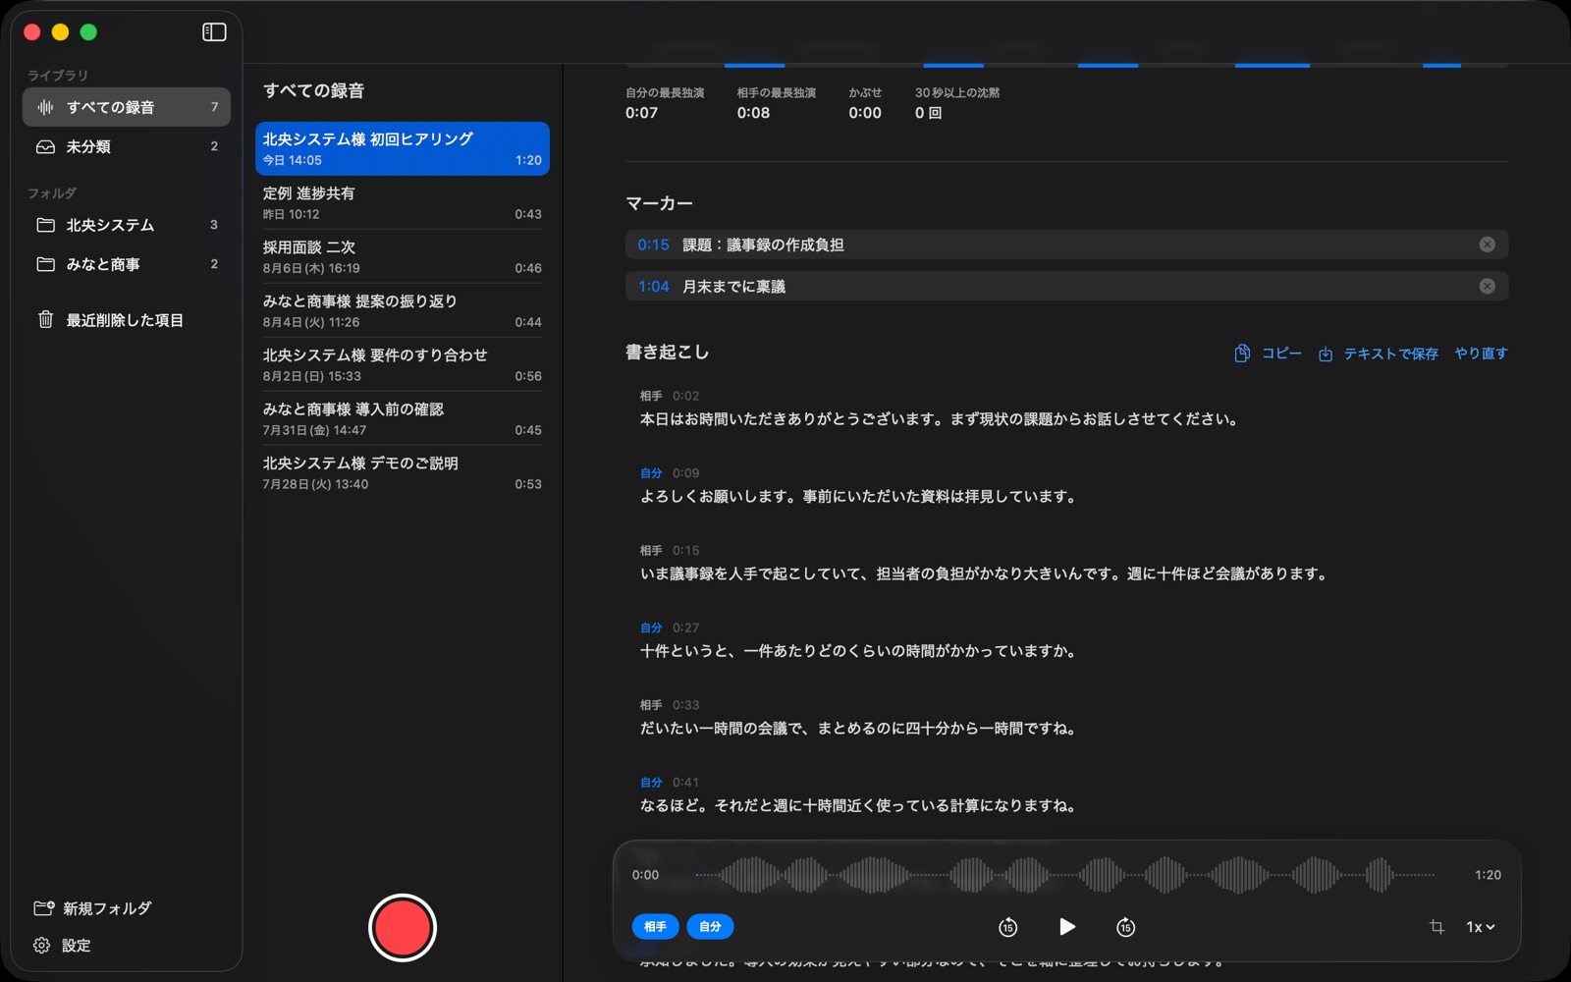Image resolution: width=1571 pixels, height=982 pixels.
Task: Toggle 相手 speaker filter chip
Action: (655, 926)
